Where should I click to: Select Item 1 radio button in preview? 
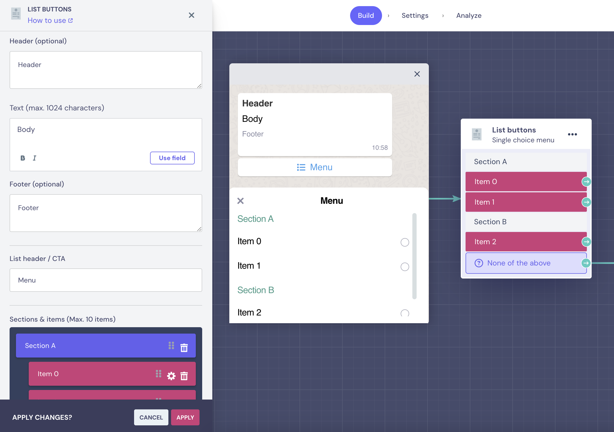tap(405, 267)
